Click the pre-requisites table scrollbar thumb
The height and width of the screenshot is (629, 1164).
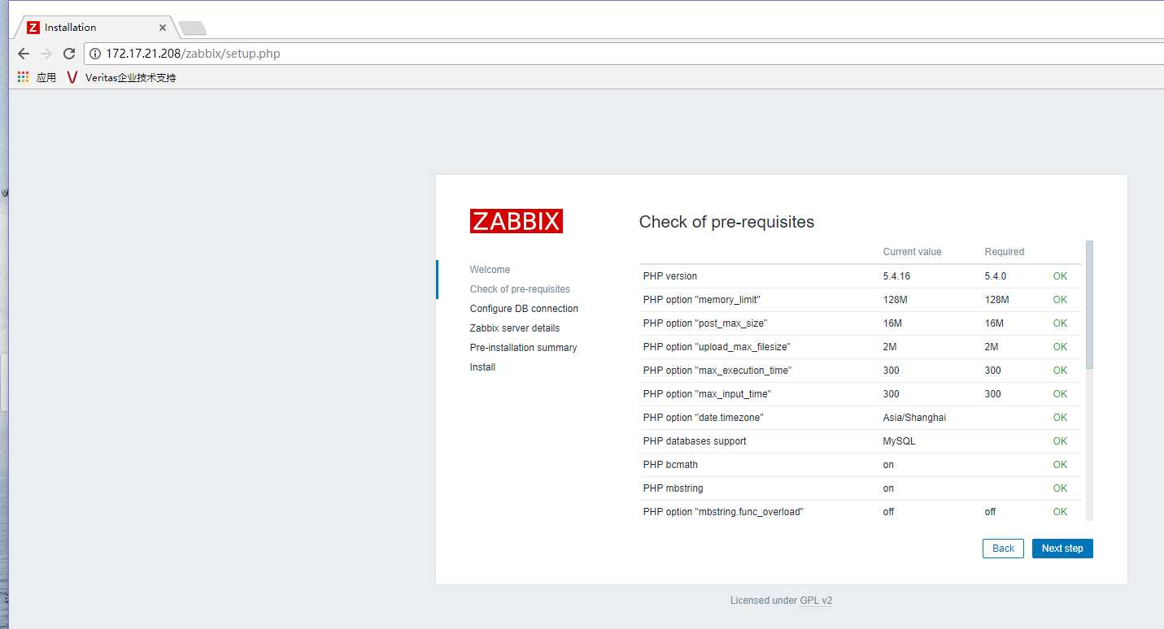[x=1089, y=304]
